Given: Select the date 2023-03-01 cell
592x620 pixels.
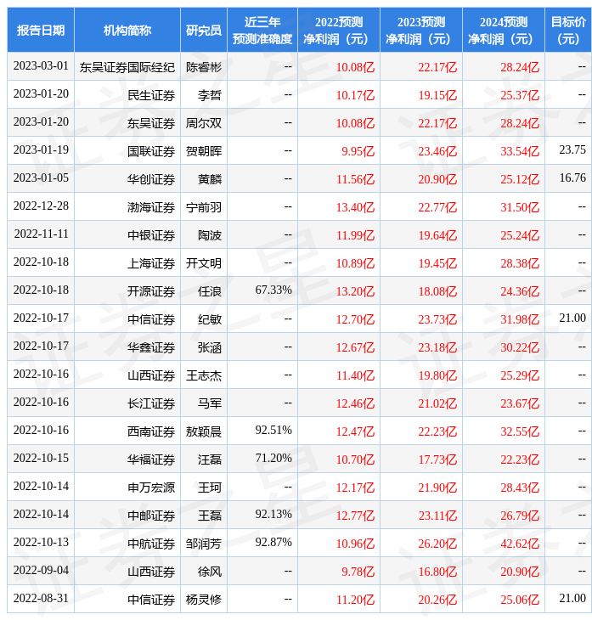Looking at the screenshot, I should coord(41,65).
